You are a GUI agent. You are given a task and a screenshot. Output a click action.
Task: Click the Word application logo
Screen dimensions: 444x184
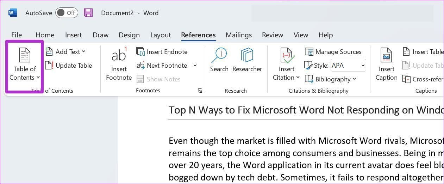click(12, 13)
